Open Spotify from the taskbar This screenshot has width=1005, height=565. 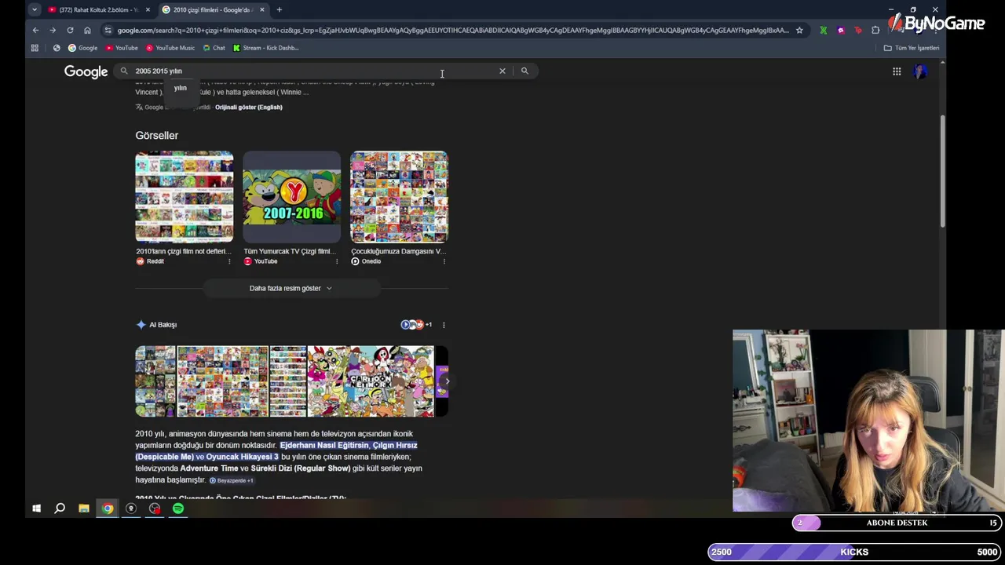point(178,508)
